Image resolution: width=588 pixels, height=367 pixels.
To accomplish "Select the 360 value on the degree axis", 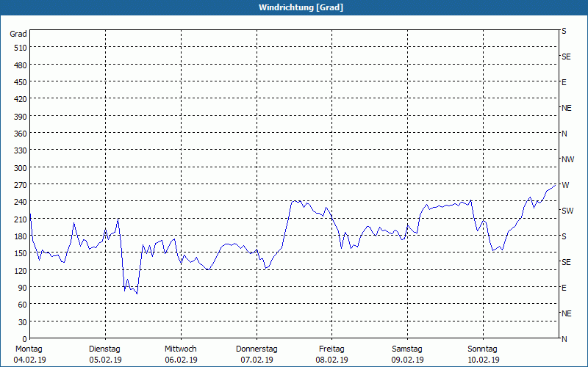I will 21,134.
